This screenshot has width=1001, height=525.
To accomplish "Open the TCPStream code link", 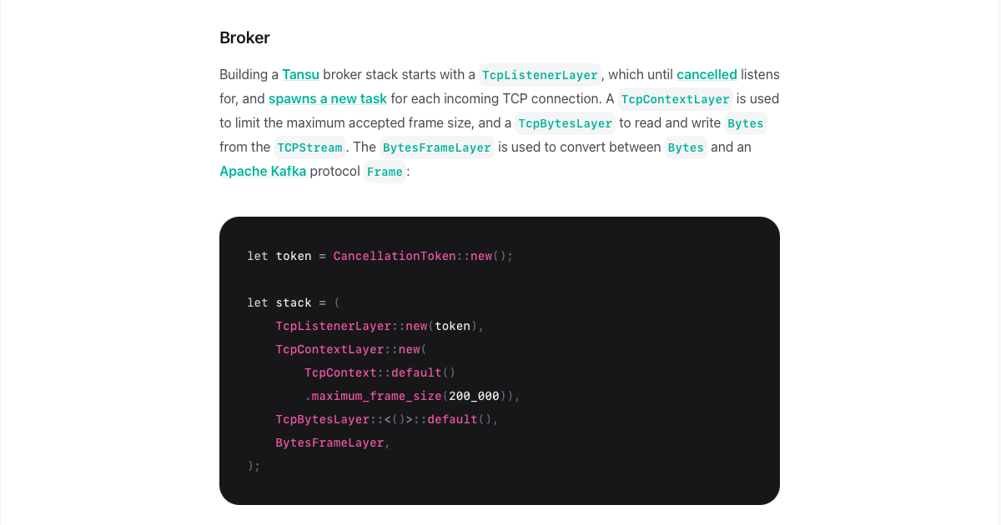I will 309,147.
